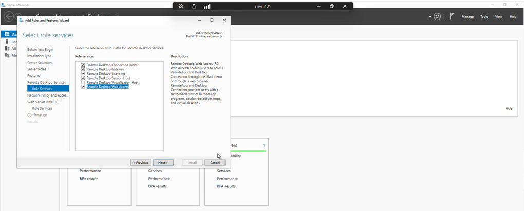524x211 pixels.
Task: Click the Server Manager back arrow
Action: 9,16
